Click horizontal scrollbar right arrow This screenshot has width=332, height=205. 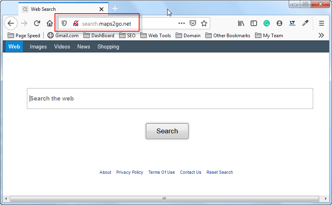(x=326, y=199)
